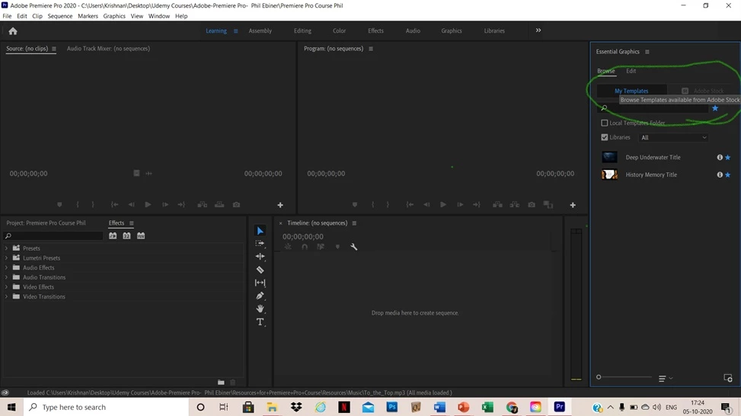Create new custom bin in Effects panel

pos(221,382)
